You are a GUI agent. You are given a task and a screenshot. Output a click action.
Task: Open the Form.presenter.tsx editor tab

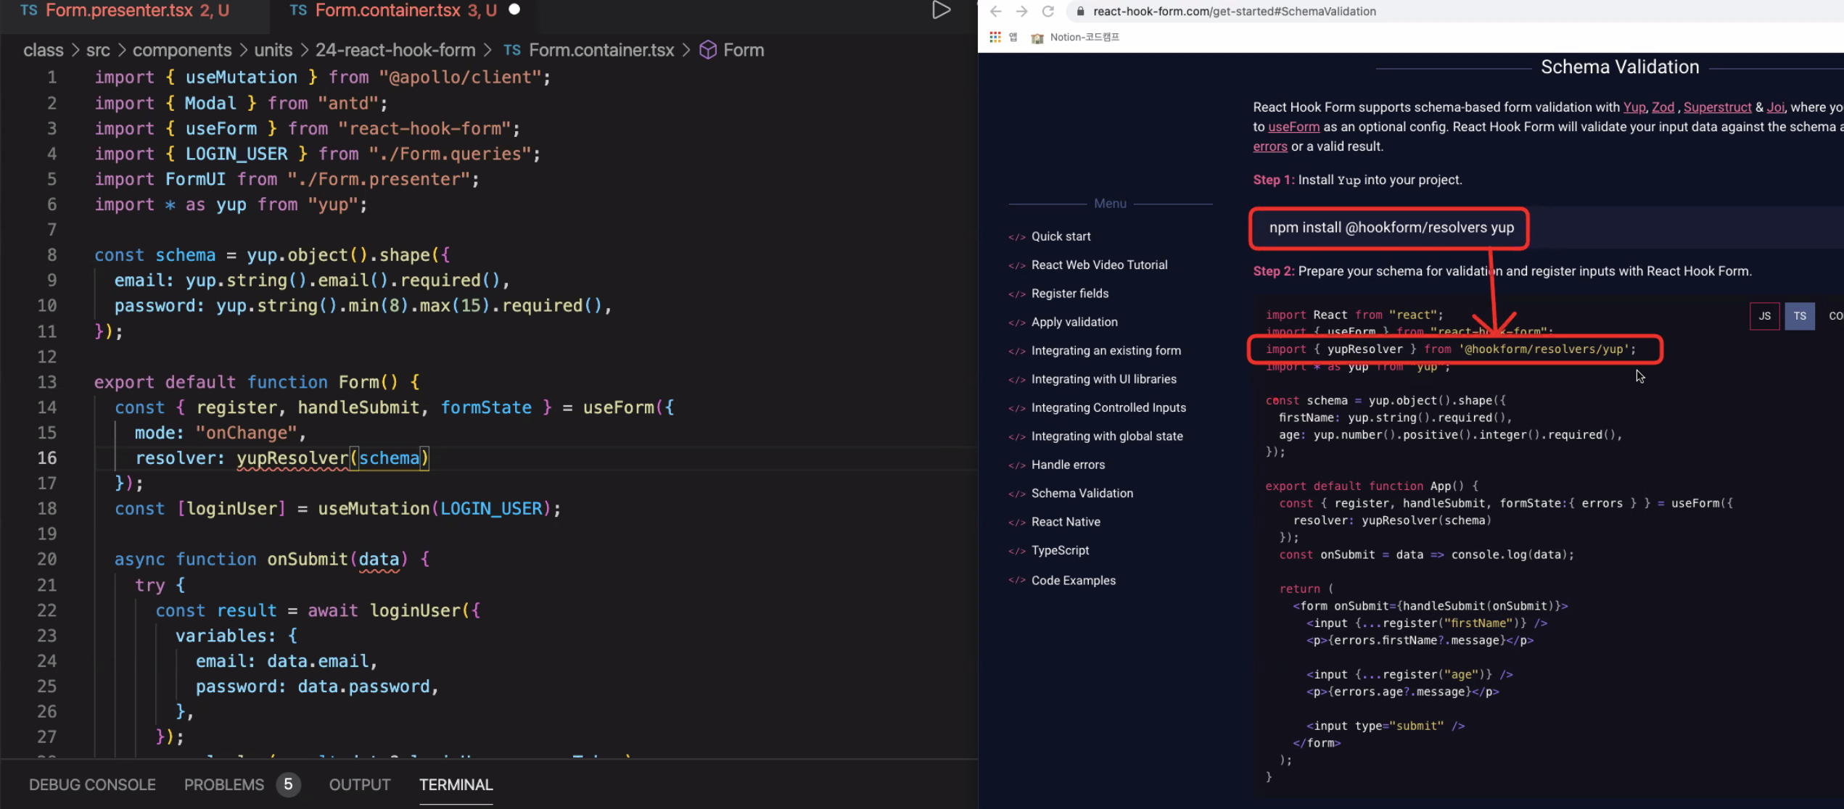(119, 10)
